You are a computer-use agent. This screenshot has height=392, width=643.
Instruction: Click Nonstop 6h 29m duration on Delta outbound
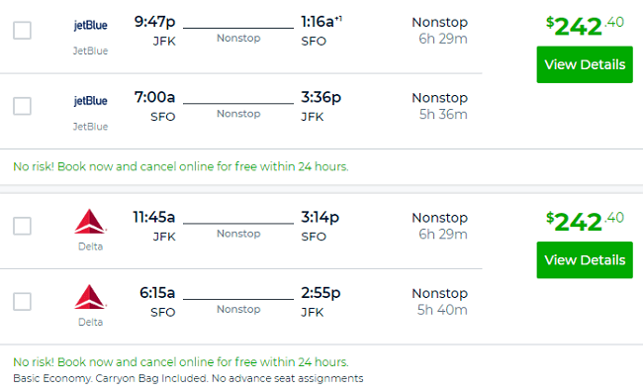click(x=439, y=226)
